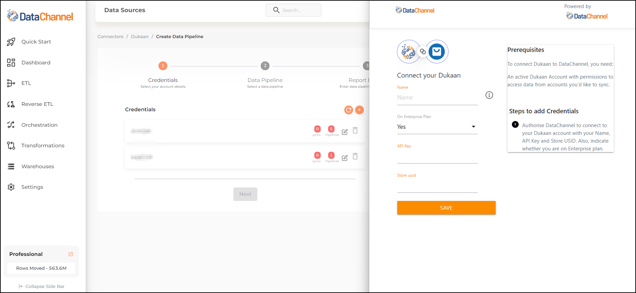Screen dimensions: 636x293
Task: Click the Dashboard grid icon
Action: (x=11, y=63)
